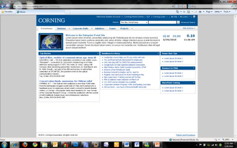This screenshot has width=237, height=148.
Task: Open the Top Stories web part menu arrow
Action: click(x=98, y=53)
